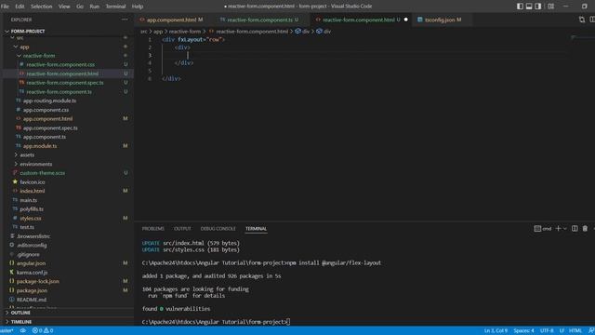Viewport: 595px width, 335px height.
Task: Open Changes compare icon in editor toolbar
Action: click(582, 20)
